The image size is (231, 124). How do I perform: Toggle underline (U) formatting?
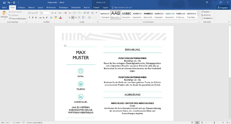coord(36,18)
